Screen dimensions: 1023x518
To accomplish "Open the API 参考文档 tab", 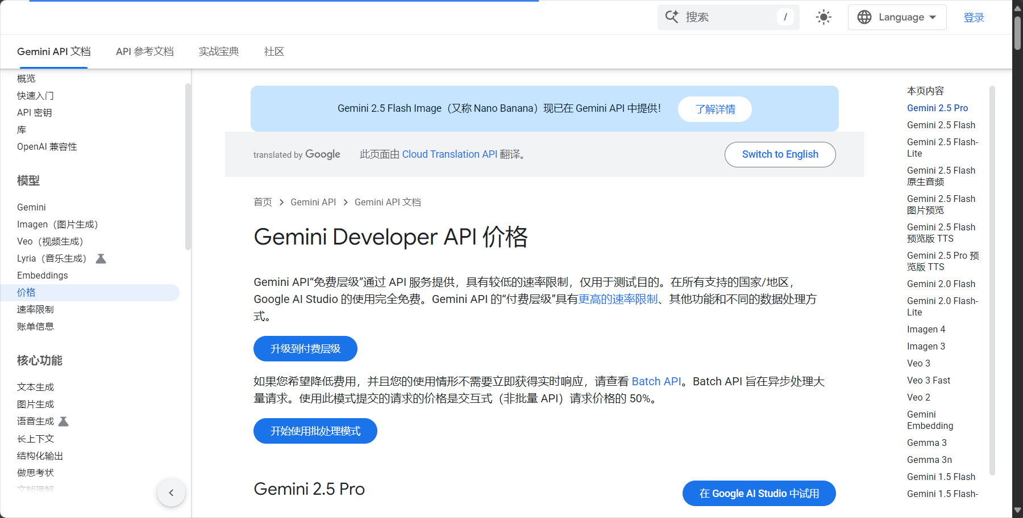I will [x=145, y=52].
